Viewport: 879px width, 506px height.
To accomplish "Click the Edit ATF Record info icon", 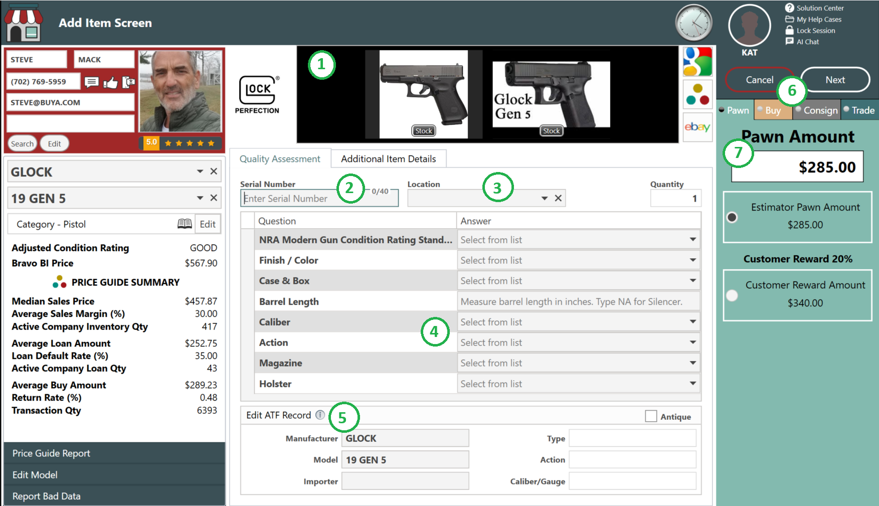I will (320, 415).
